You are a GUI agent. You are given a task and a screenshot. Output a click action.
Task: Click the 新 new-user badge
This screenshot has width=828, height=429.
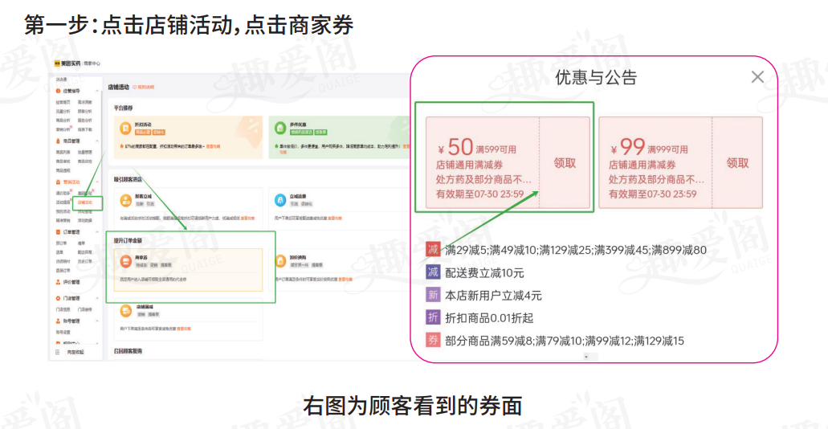click(433, 295)
